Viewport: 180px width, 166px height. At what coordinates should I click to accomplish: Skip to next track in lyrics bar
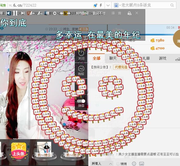pos(23,13)
